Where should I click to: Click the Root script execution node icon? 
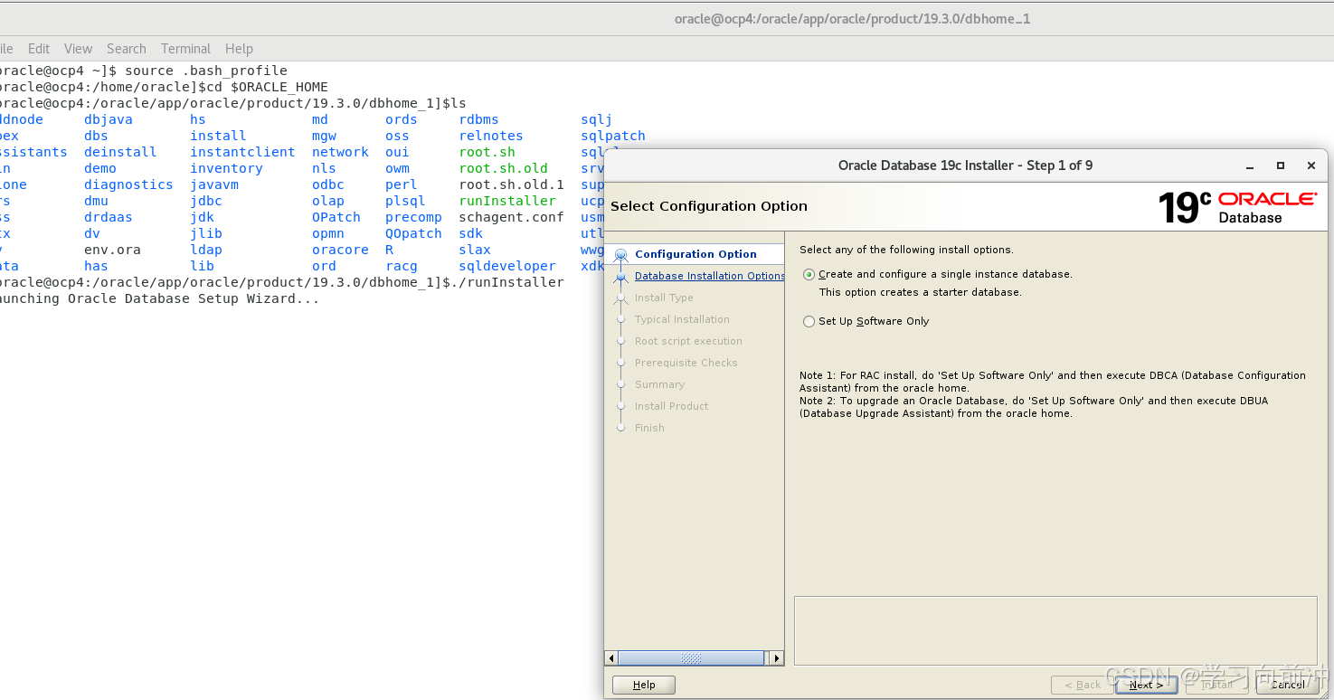click(x=620, y=341)
